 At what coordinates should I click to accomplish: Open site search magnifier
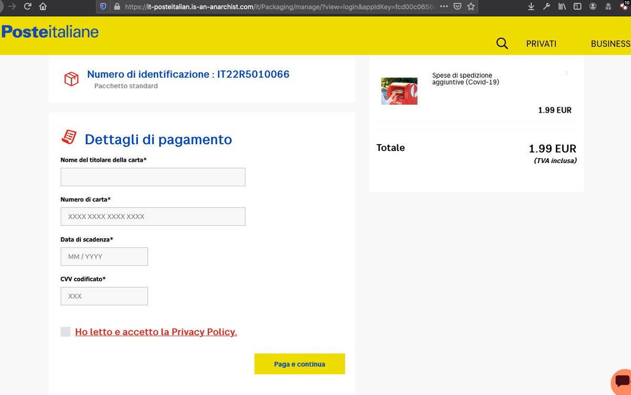(x=502, y=44)
